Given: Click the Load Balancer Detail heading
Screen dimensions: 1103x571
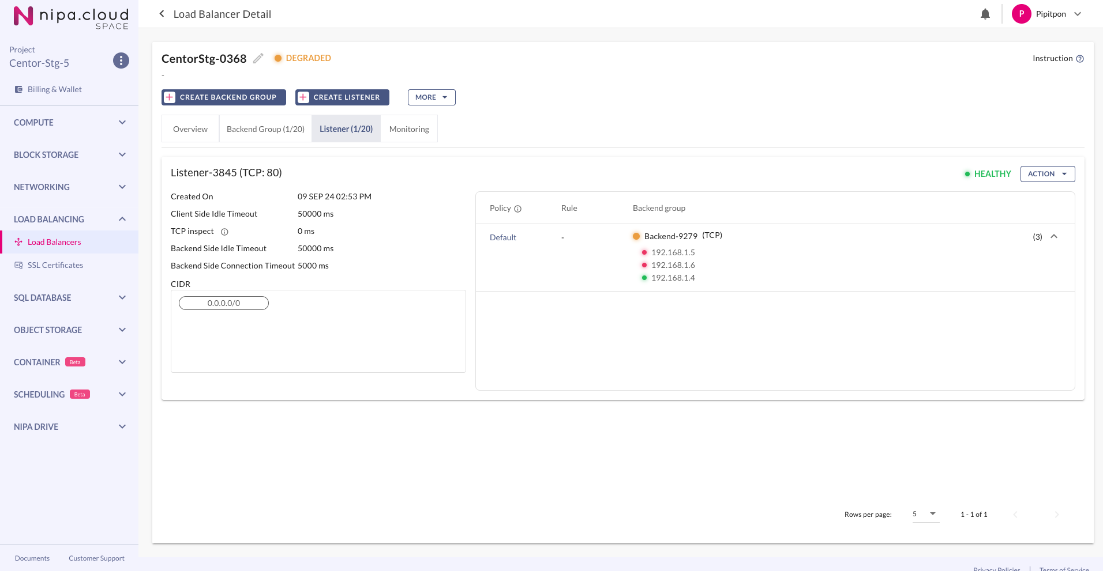Looking at the screenshot, I should pos(222,14).
